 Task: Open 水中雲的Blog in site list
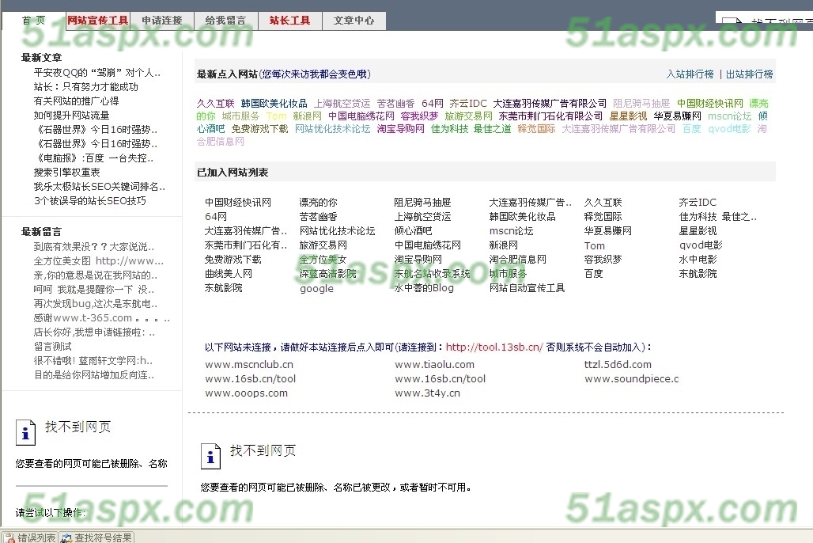(424, 288)
